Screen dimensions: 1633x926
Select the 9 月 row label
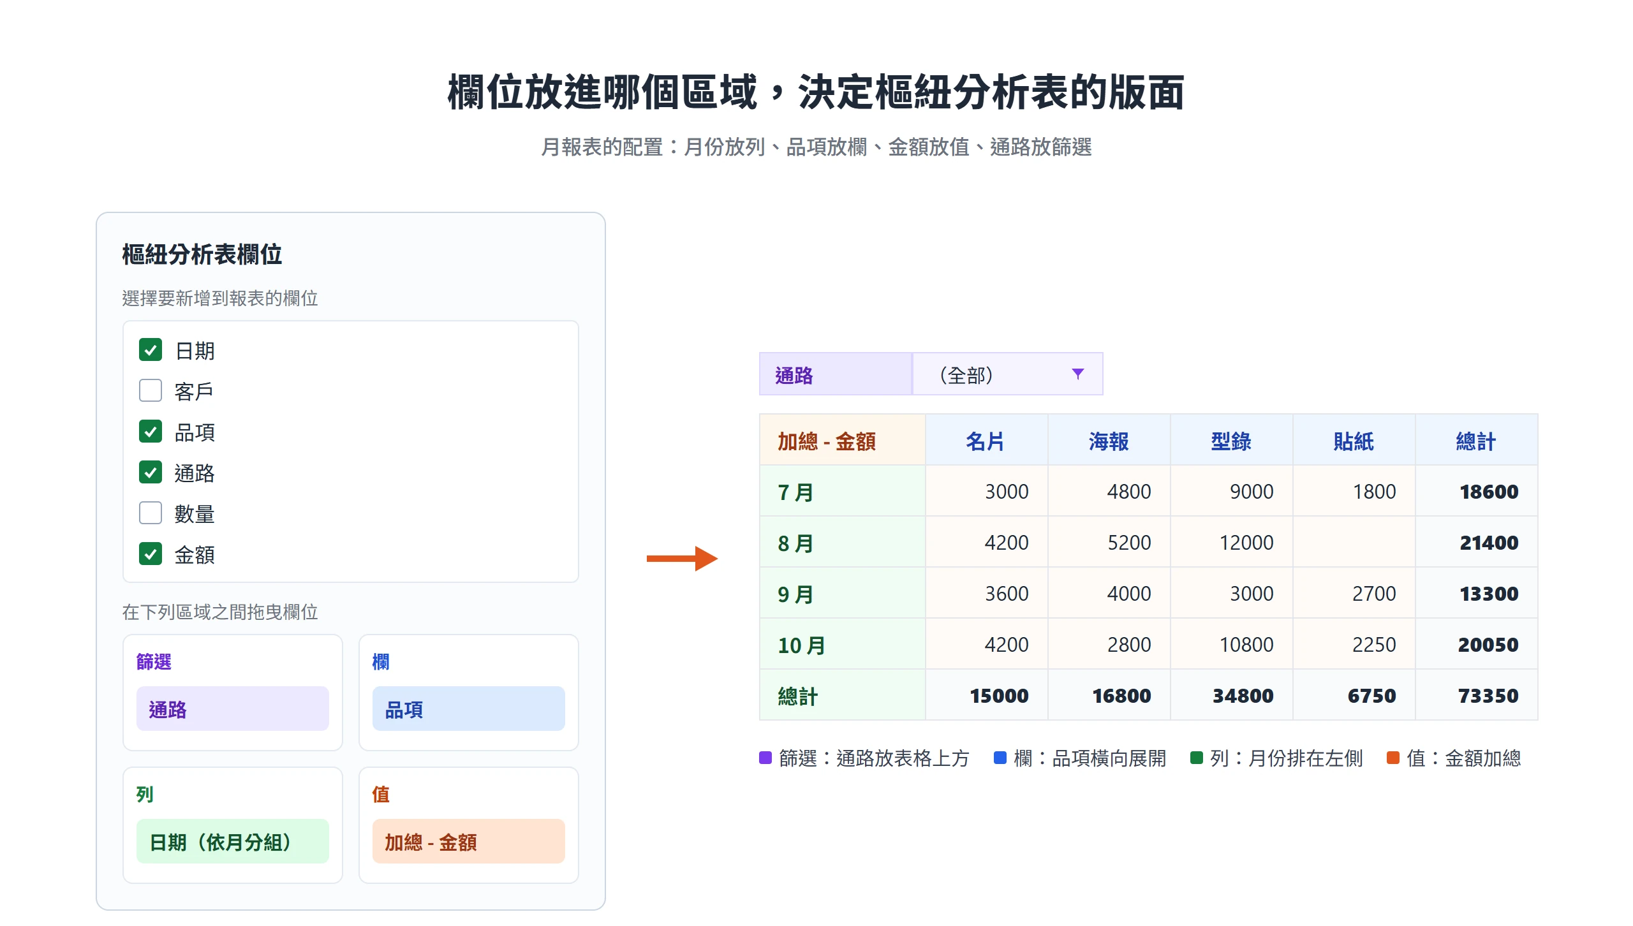(x=842, y=593)
